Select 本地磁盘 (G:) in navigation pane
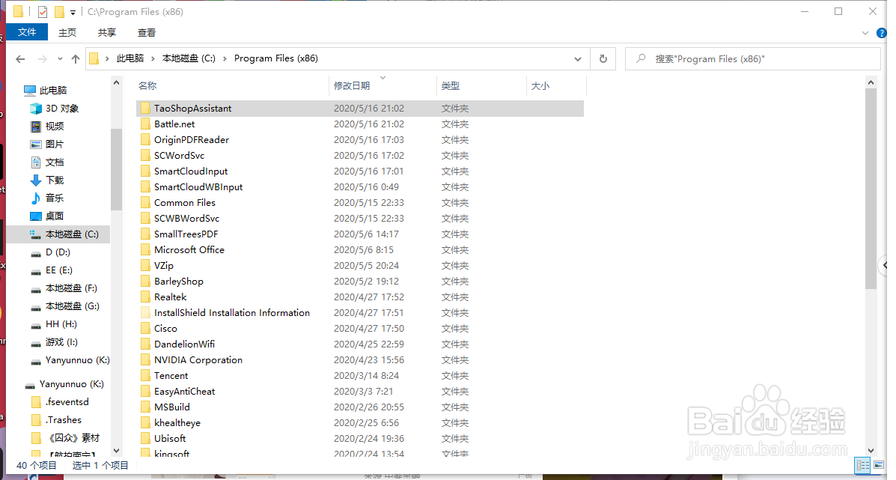Screen dimensions: 896x480 (x=73, y=306)
